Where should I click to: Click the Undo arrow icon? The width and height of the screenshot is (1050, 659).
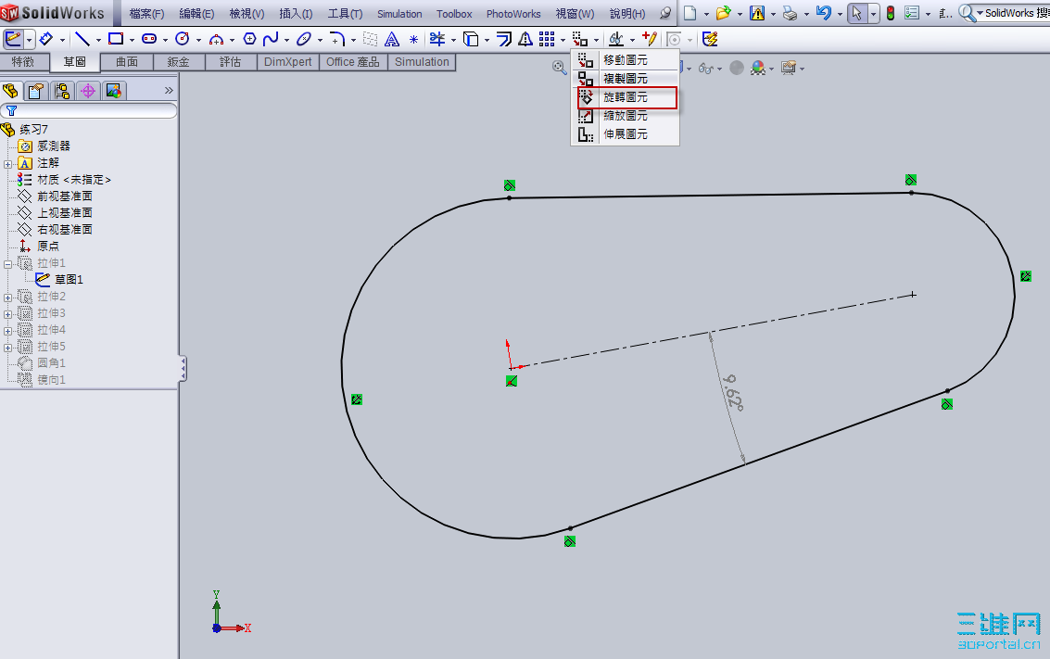tap(824, 13)
